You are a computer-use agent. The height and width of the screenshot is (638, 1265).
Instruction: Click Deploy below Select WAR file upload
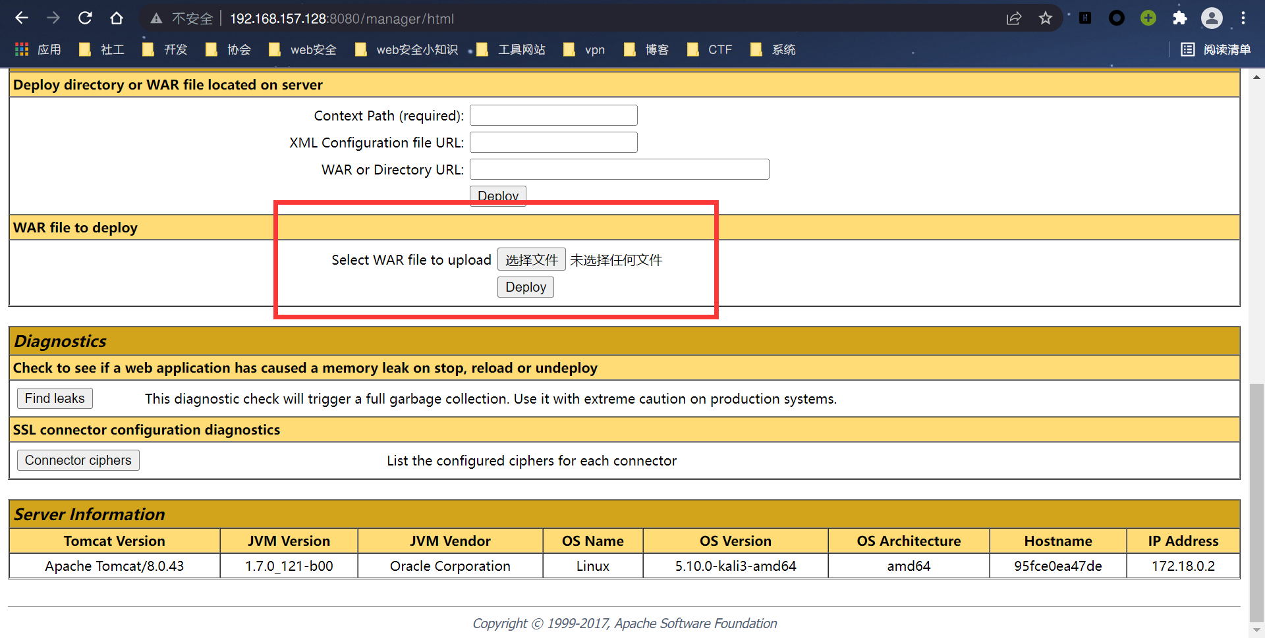[526, 287]
